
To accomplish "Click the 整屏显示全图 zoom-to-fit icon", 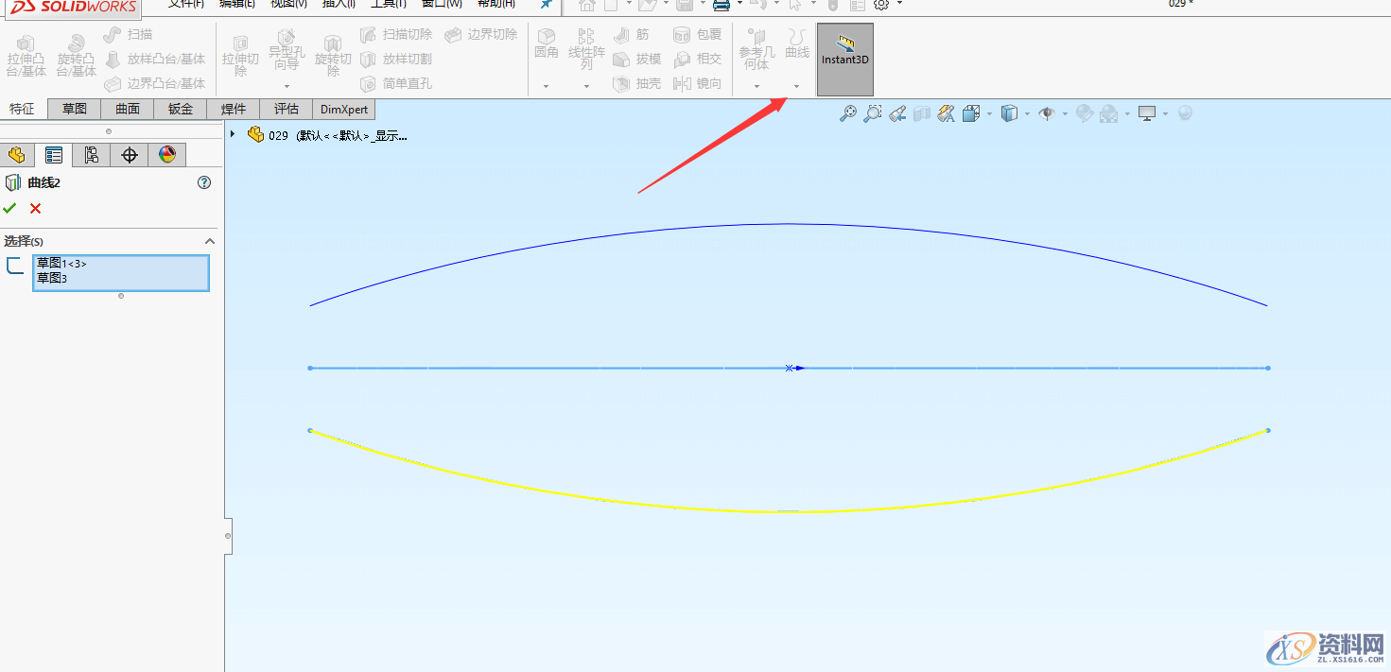I will point(848,112).
